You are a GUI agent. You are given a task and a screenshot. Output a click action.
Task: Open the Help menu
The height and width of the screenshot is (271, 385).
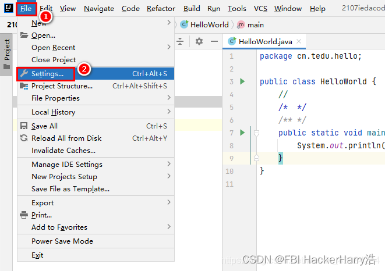point(317,9)
